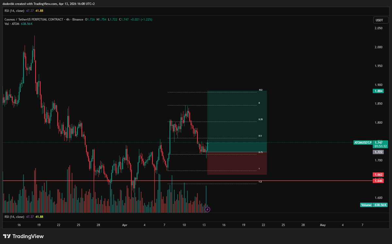Image resolution: width=392 pixels, height=244 pixels.
Task: Click the 1.900 price axis label
Action: click(x=379, y=85)
